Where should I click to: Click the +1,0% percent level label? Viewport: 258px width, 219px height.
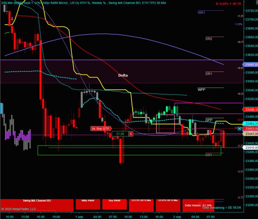[x=239, y=24]
